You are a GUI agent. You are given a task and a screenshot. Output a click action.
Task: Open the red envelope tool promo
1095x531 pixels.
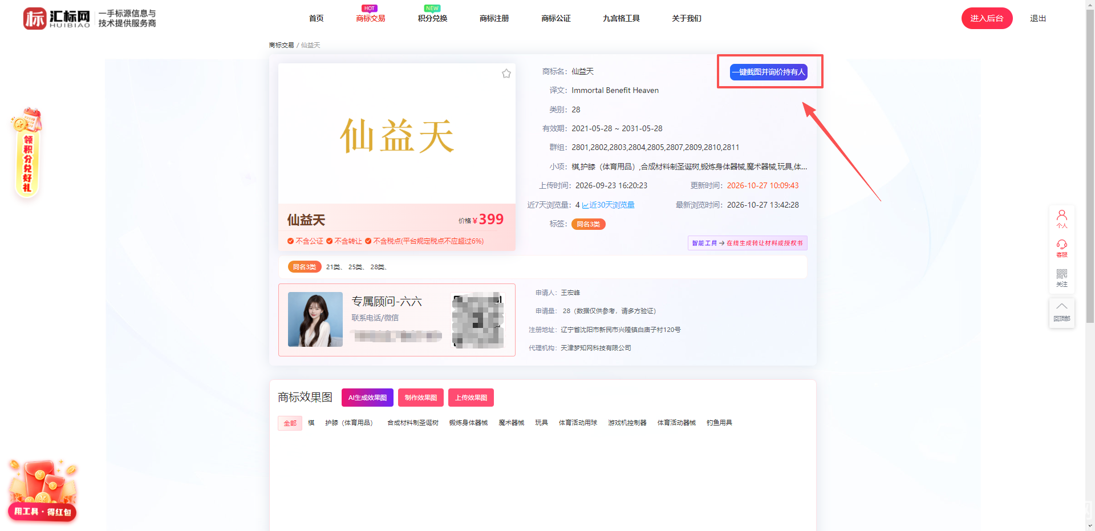(x=42, y=491)
